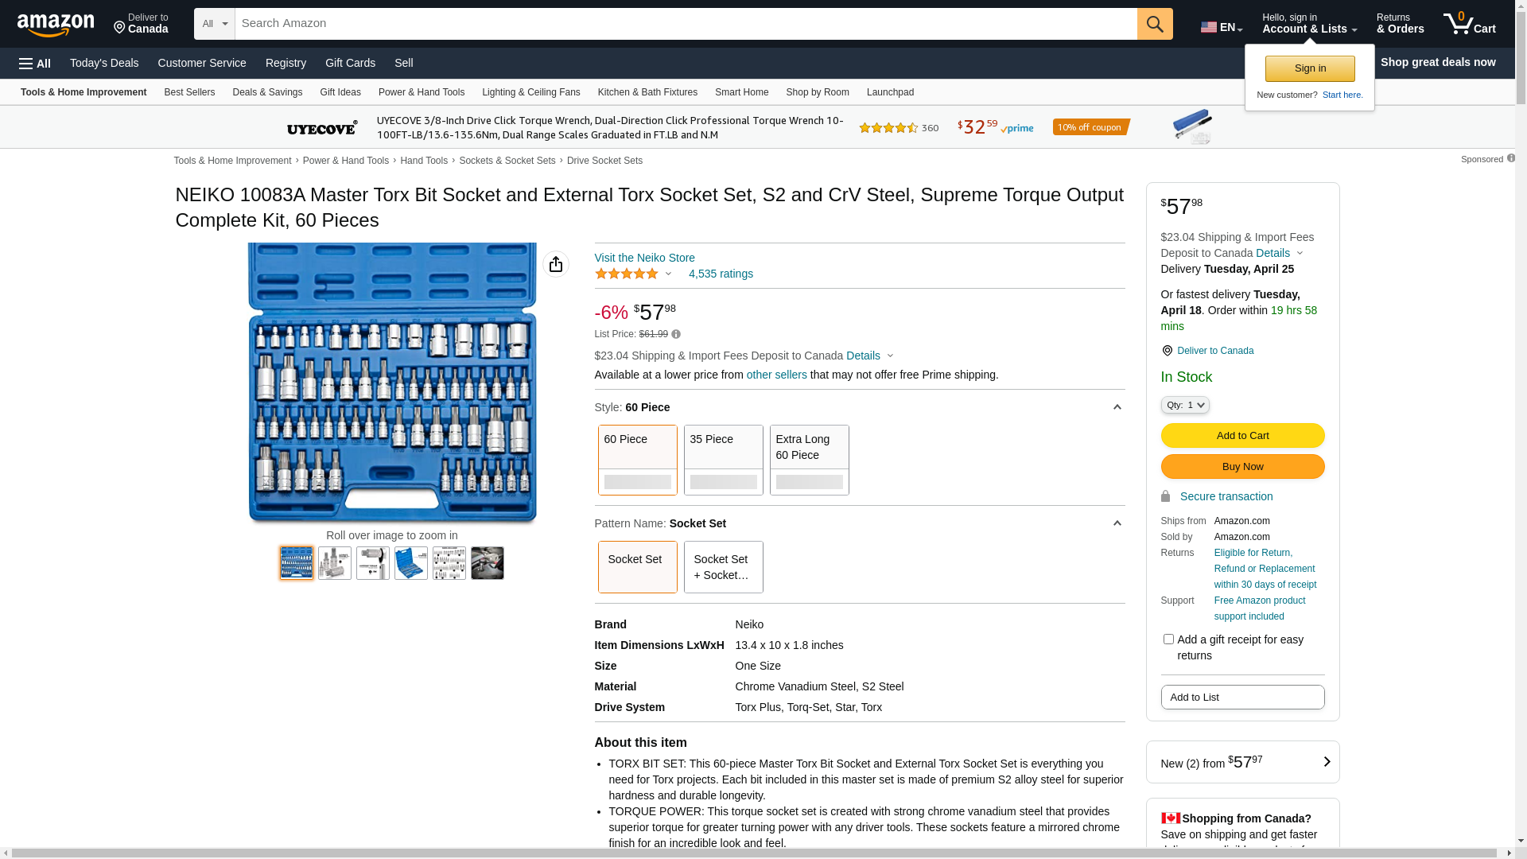Check the gift receipt checkbox
Viewport: 1527px width, 859px height.
(x=1168, y=639)
